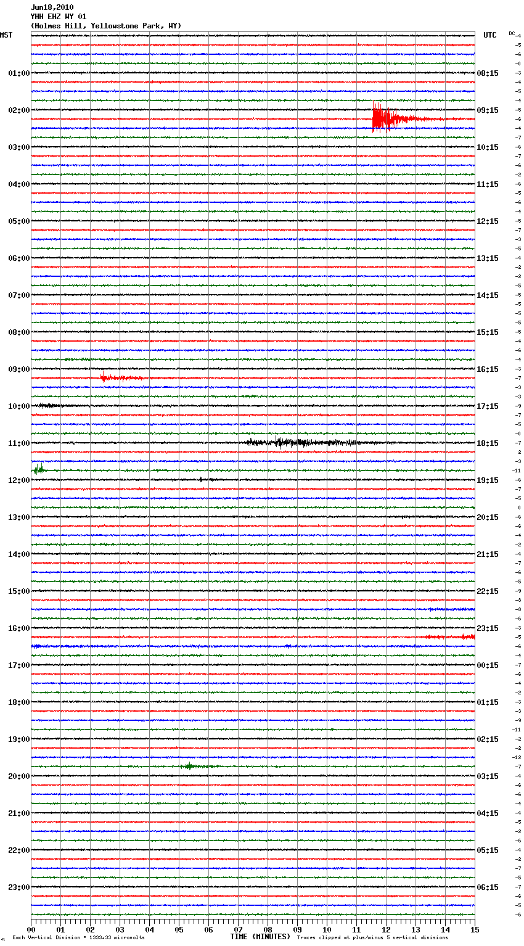Select the 01:00 MST row label
This screenshot has height=946, width=524.
tap(19, 73)
